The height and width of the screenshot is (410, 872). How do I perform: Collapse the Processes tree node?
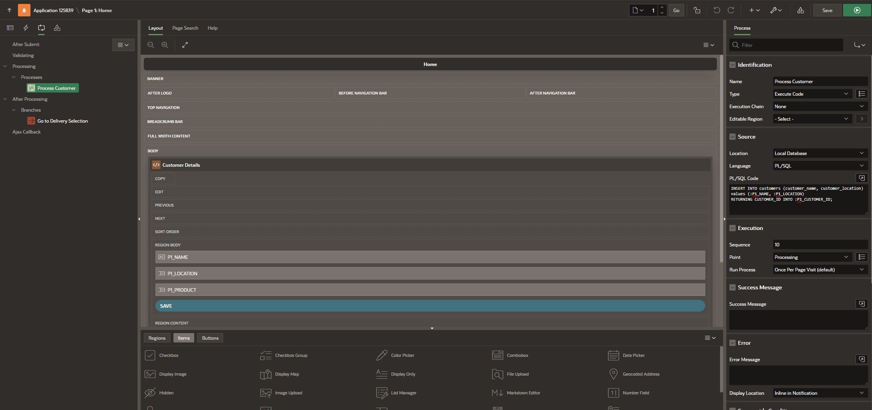click(x=14, y=77)
